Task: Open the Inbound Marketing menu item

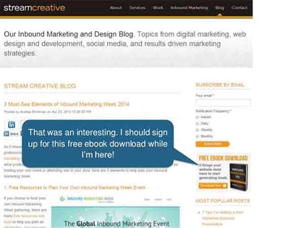Action: pyautogui.click(x=189, y=8)
